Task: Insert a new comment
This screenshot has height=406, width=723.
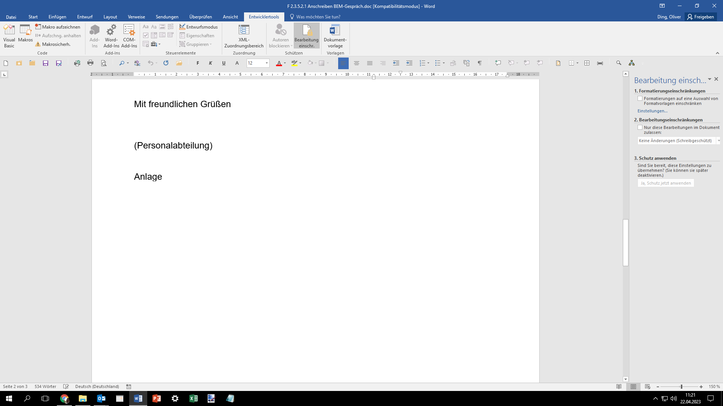Action: tap(498, 63)
